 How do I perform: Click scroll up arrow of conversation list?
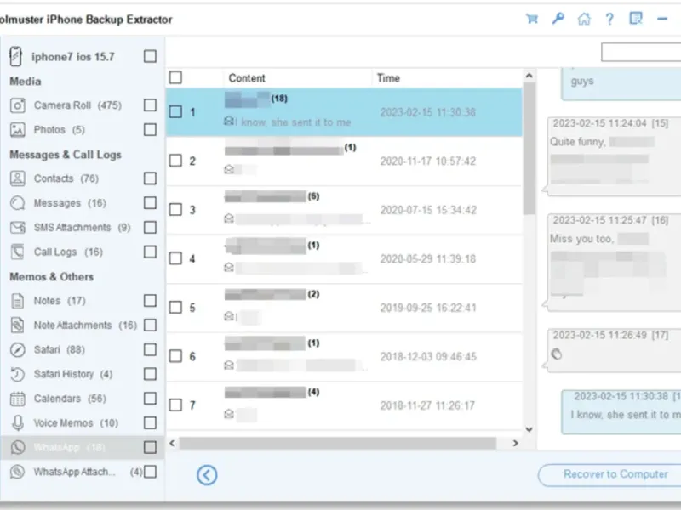529,76
